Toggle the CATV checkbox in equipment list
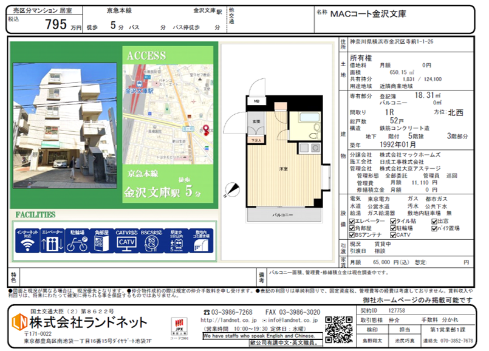Viewport: 489px width, 351px height. click(394, 234)
